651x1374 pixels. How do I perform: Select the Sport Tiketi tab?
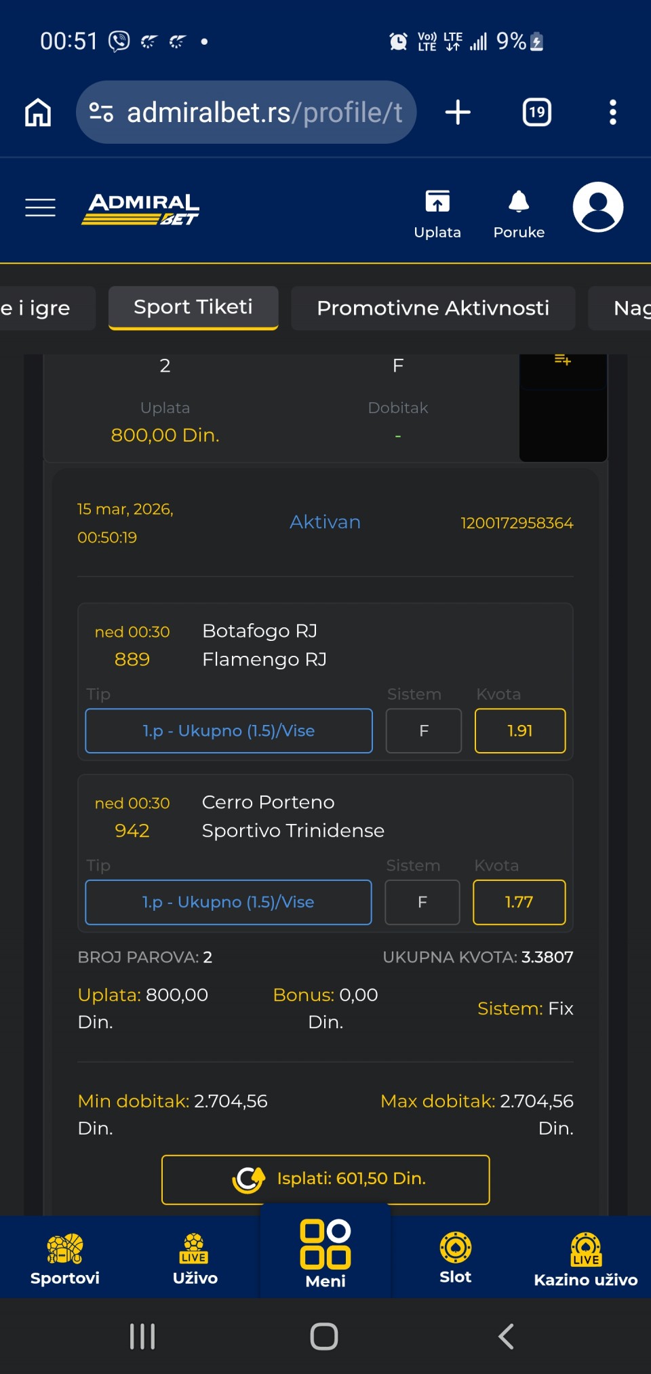click(x=193, y=307)
